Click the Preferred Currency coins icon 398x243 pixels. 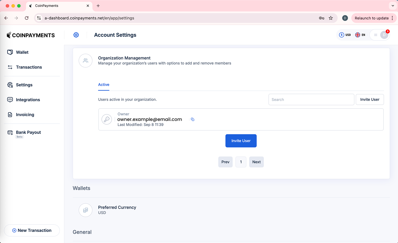click(86, 210)
